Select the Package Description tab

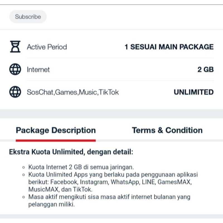click(56, 130)
